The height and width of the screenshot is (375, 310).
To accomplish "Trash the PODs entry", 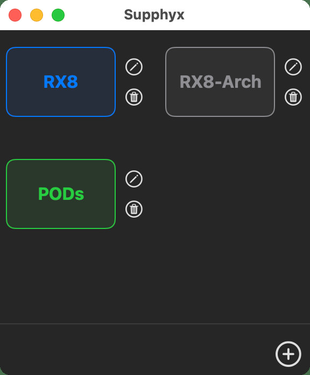I will [134, 209].
